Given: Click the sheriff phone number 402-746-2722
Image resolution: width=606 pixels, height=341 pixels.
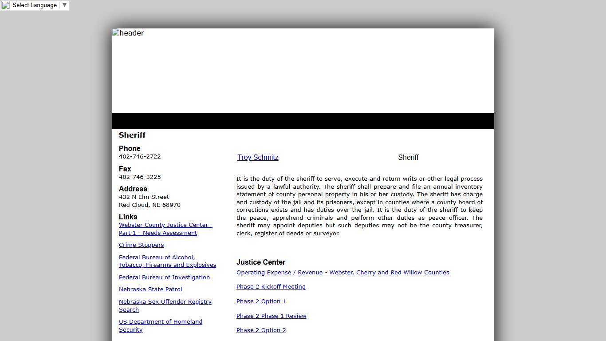Looking at the screenshot, I should (x=140, y=157).
